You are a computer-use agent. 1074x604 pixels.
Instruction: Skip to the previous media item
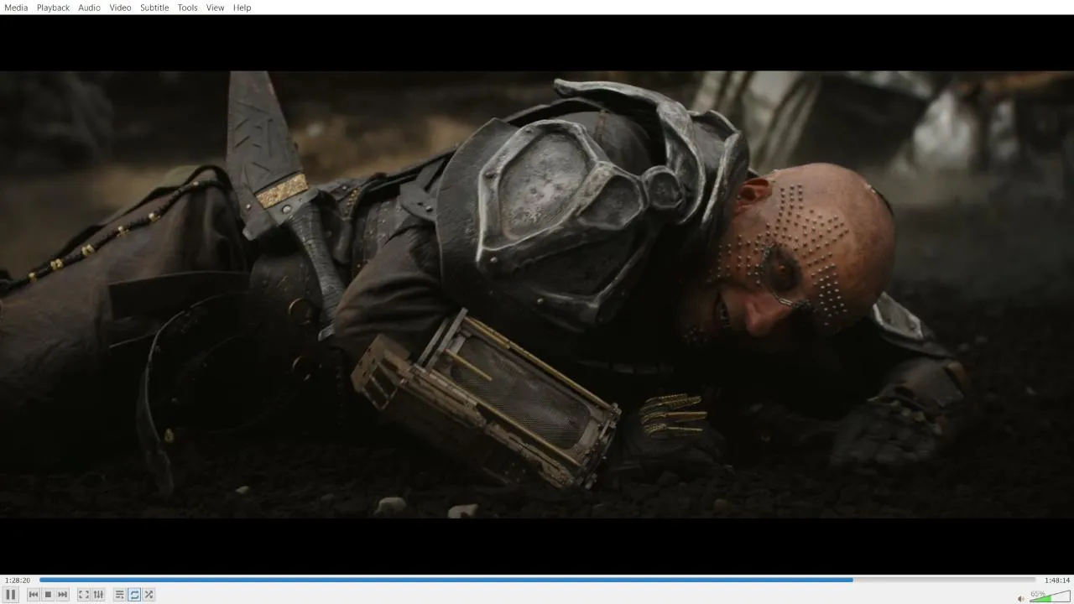point(34,595)
